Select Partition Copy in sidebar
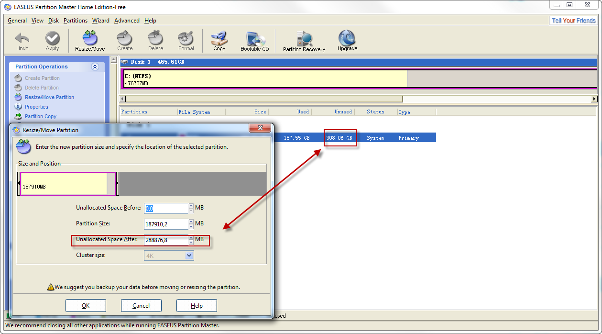Image resolution: width=602 pixels, height=334 pixels. click(x=41, y=116)
